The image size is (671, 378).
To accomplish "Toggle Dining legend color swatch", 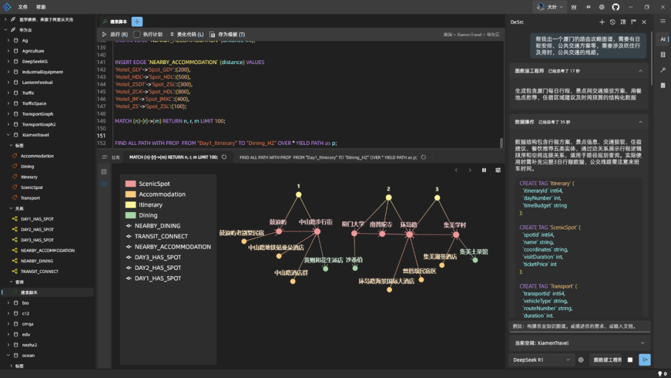I will [130, 215].
